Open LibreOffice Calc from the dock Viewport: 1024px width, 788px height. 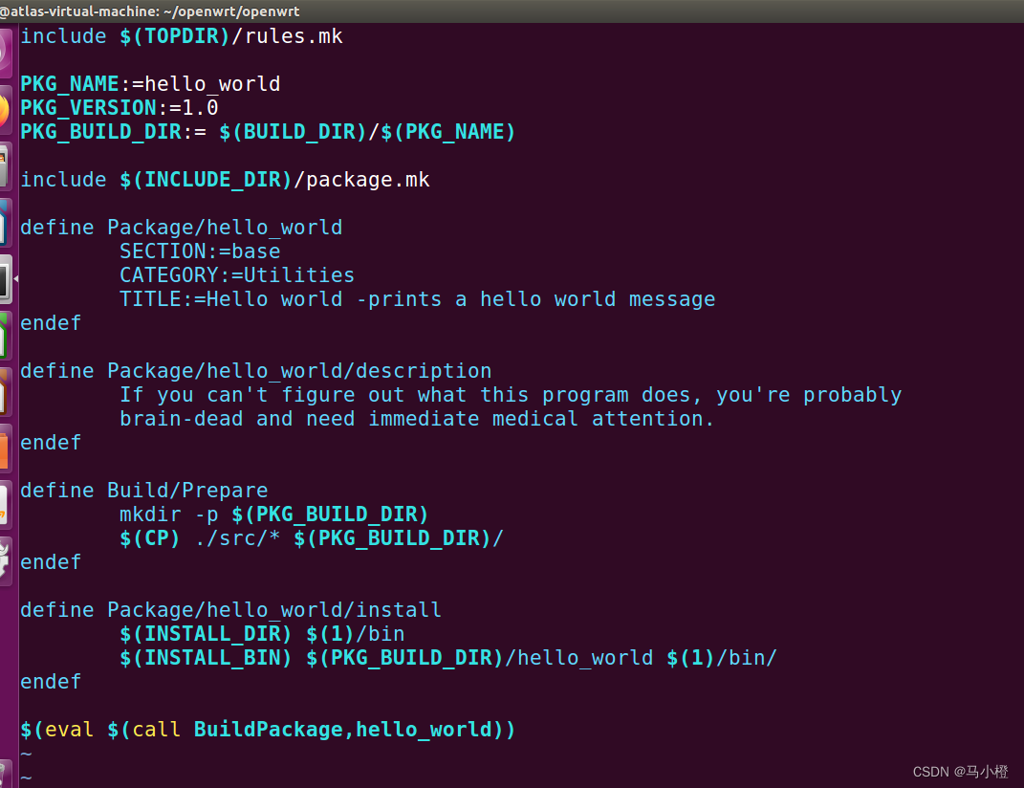pos(5,336)
